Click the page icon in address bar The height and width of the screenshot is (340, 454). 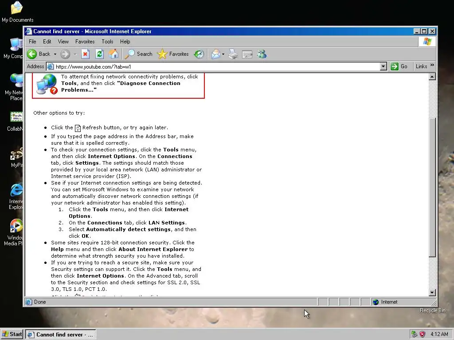[51, 67]
